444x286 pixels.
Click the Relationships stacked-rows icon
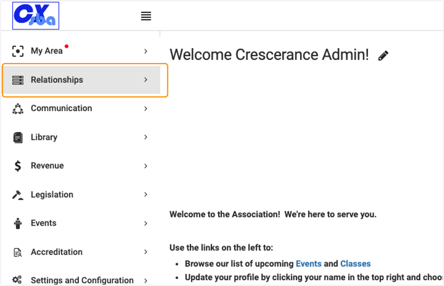(18, 80)
